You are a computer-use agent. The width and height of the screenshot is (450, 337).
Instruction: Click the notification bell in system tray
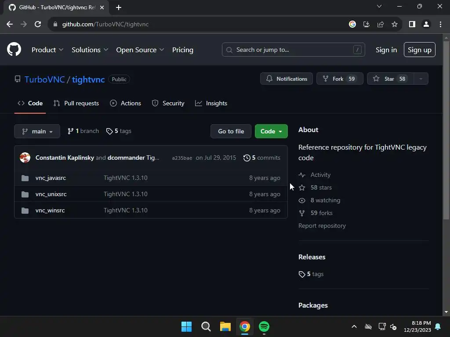pos(438,326)
